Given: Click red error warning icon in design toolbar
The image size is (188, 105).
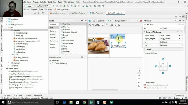Looking at the screenshot, I should [141, 21].
